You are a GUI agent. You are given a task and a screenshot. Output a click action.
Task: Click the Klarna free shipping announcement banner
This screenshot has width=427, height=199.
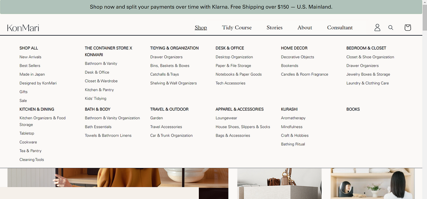tap(211, 7)
